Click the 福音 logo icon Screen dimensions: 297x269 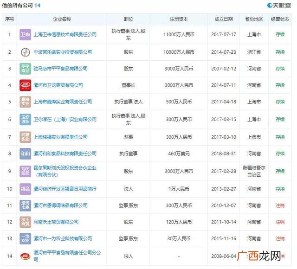pyautogui.click(x=26, y=189)
